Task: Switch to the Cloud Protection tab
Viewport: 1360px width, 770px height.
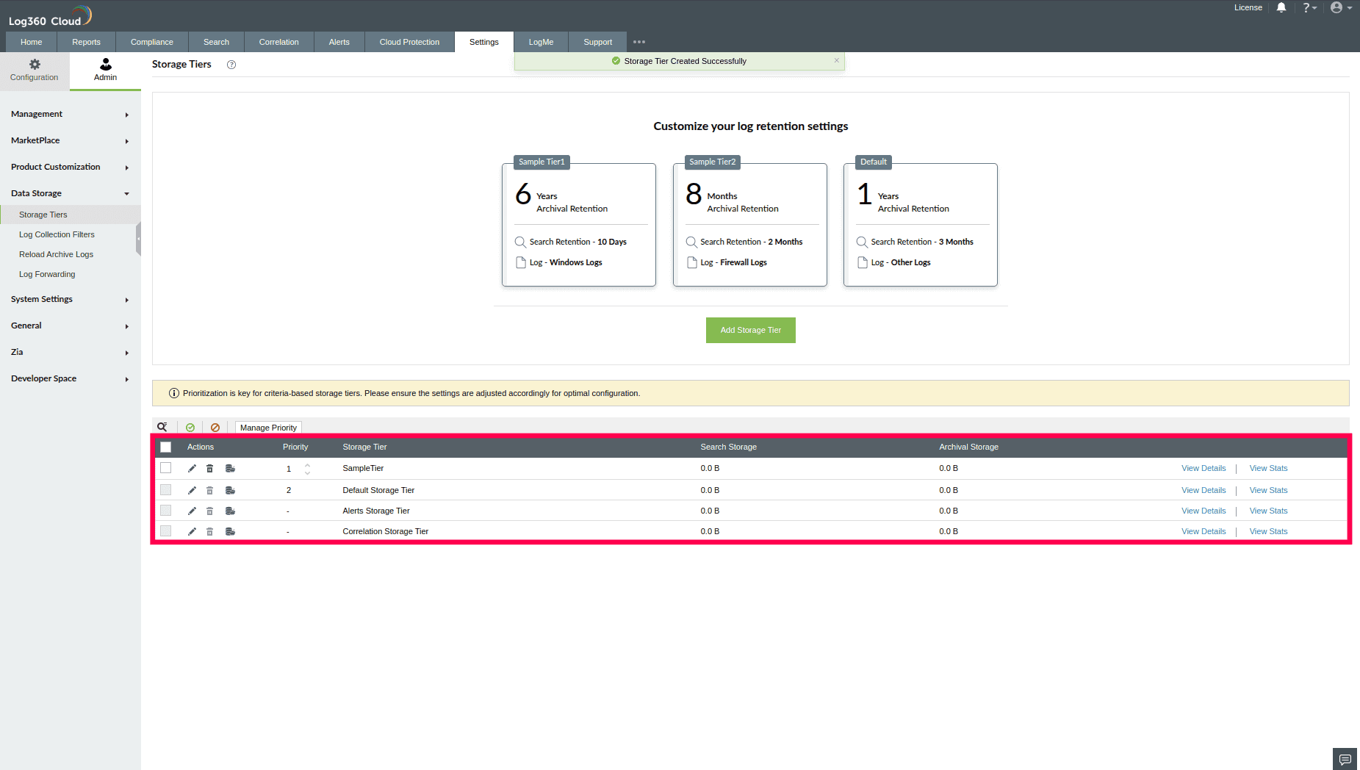Action: [409, 42]
